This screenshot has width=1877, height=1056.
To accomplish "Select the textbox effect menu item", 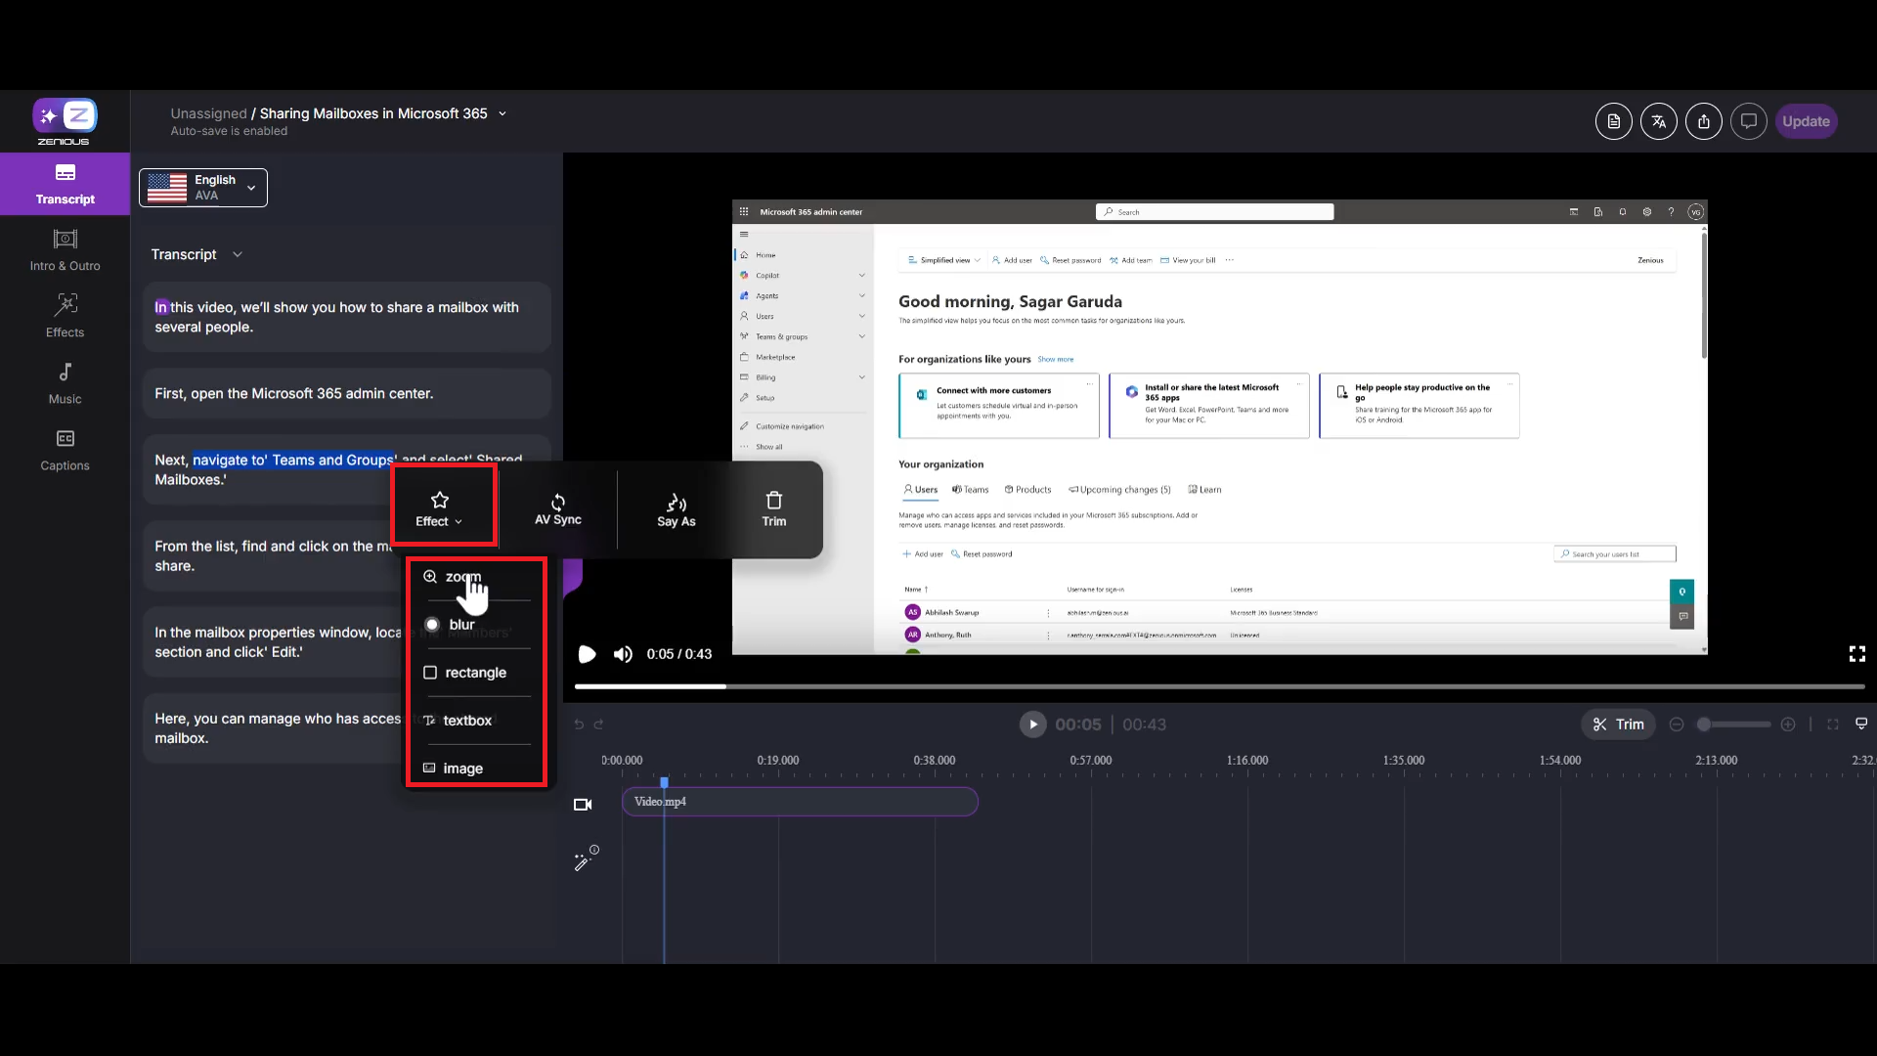I will point(466,721).
